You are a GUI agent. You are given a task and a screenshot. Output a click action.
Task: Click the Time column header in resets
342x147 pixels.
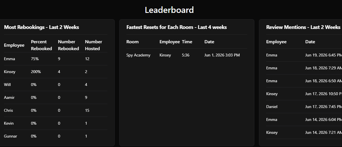click(x=187, y=42)
